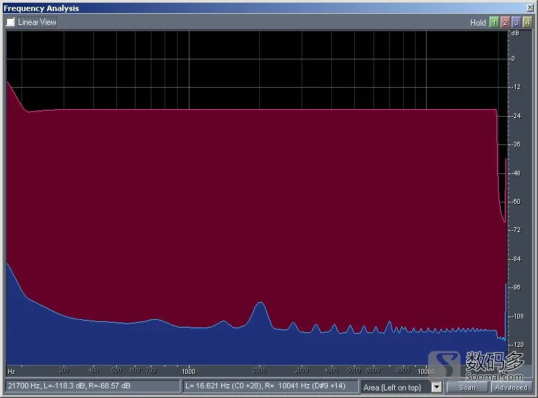Click the -60 dB scale label
Viewport: 538px width, 398px height.
point(516,202)
